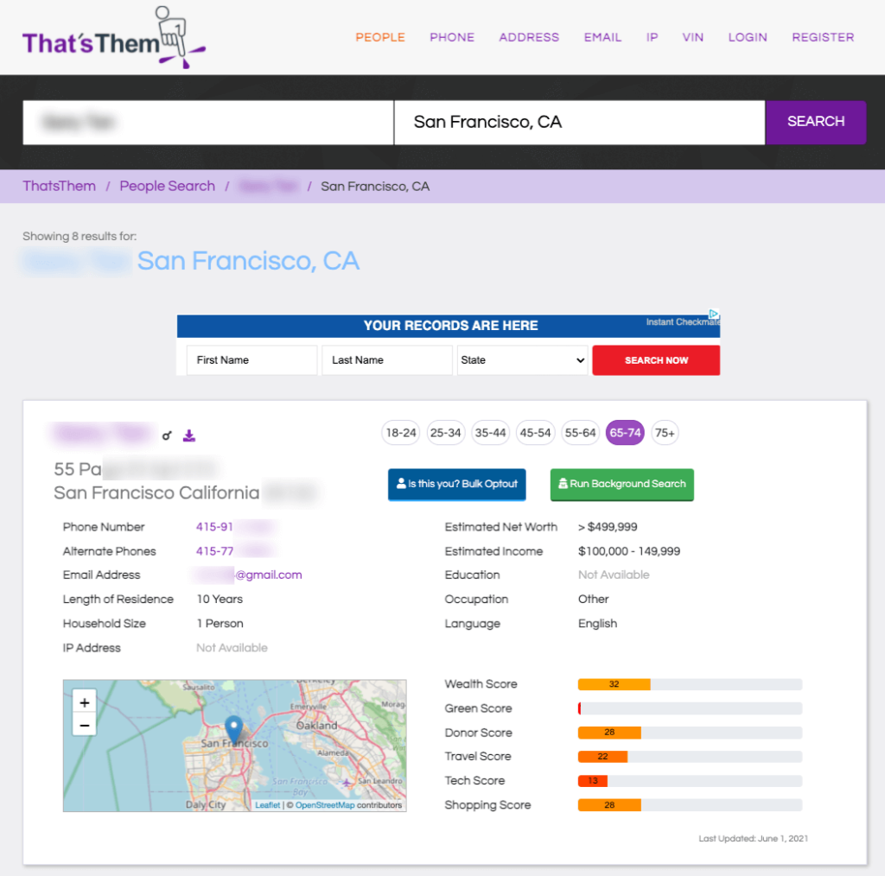Zoom in on the map

(85, 702)
